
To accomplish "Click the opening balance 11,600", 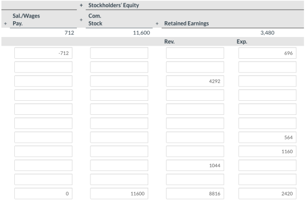I will click(142, 33).
